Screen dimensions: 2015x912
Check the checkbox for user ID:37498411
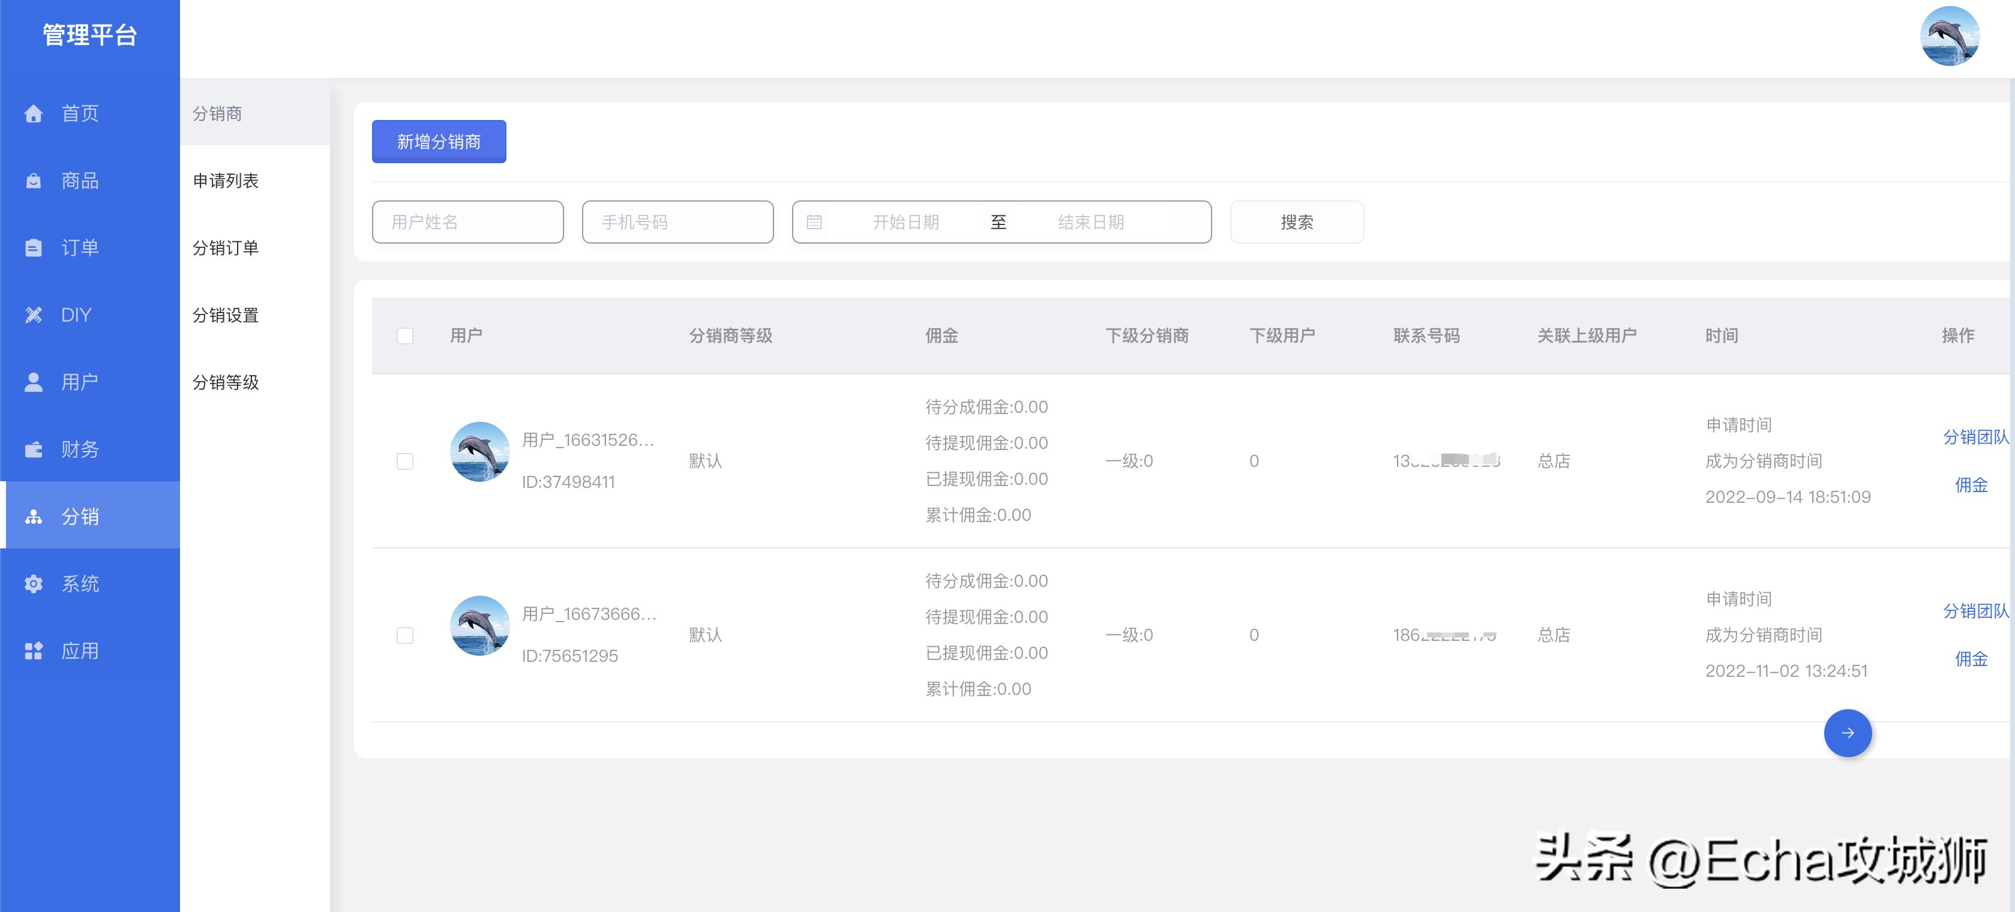[x=406, y=461]
